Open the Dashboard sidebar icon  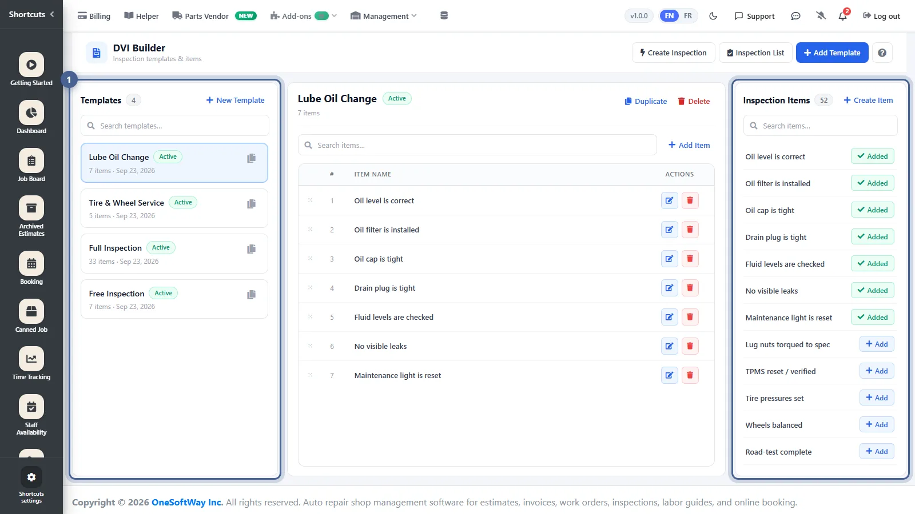(x=31, y=113)
